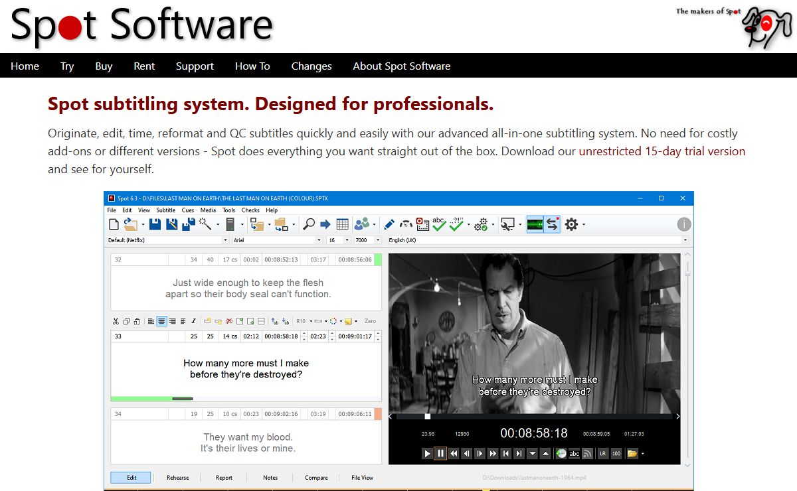Toggle the abc subtitle display button in player
Viewport: 797px width, 491px height.
(x=574, y=454)
